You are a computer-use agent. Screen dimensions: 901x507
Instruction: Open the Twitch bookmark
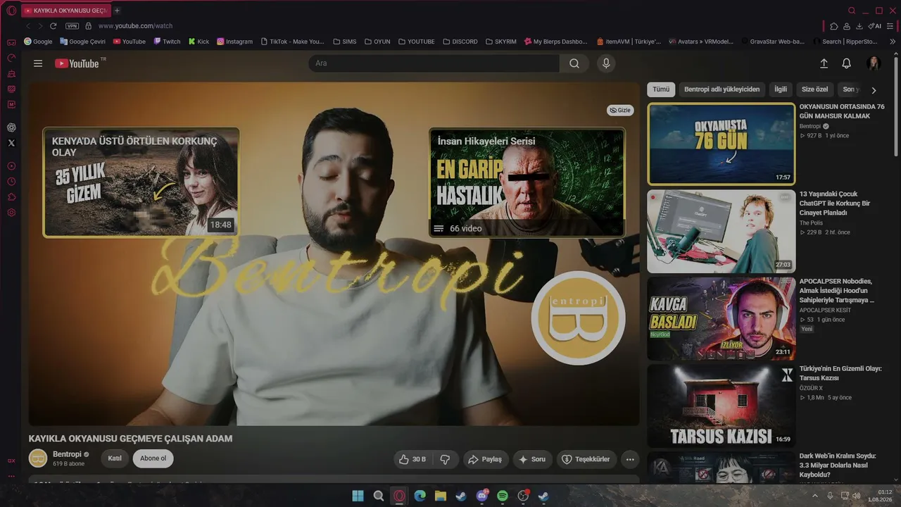[167, 42]
